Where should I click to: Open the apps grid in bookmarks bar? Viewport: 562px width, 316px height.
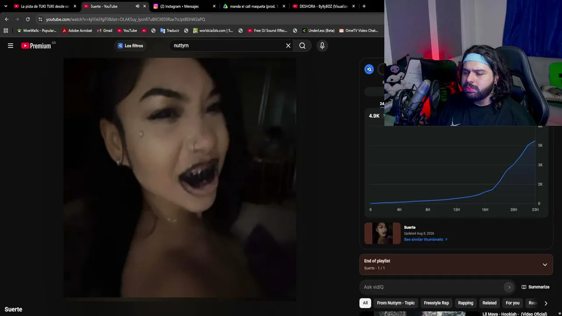(x=6, y=31)
